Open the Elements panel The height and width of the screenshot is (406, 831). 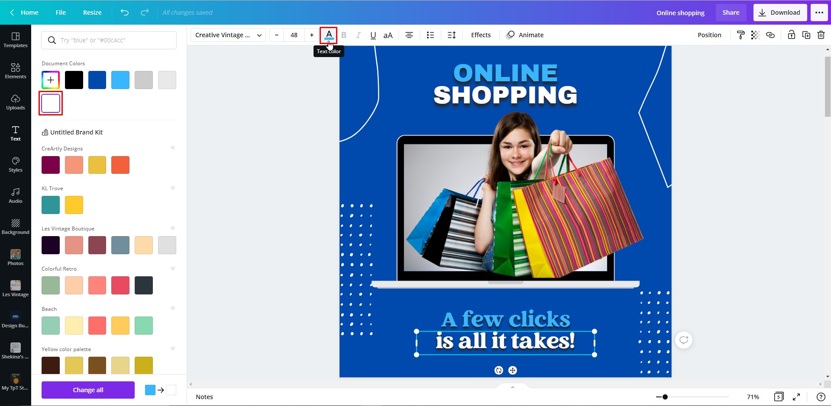(x=16, y=71)
